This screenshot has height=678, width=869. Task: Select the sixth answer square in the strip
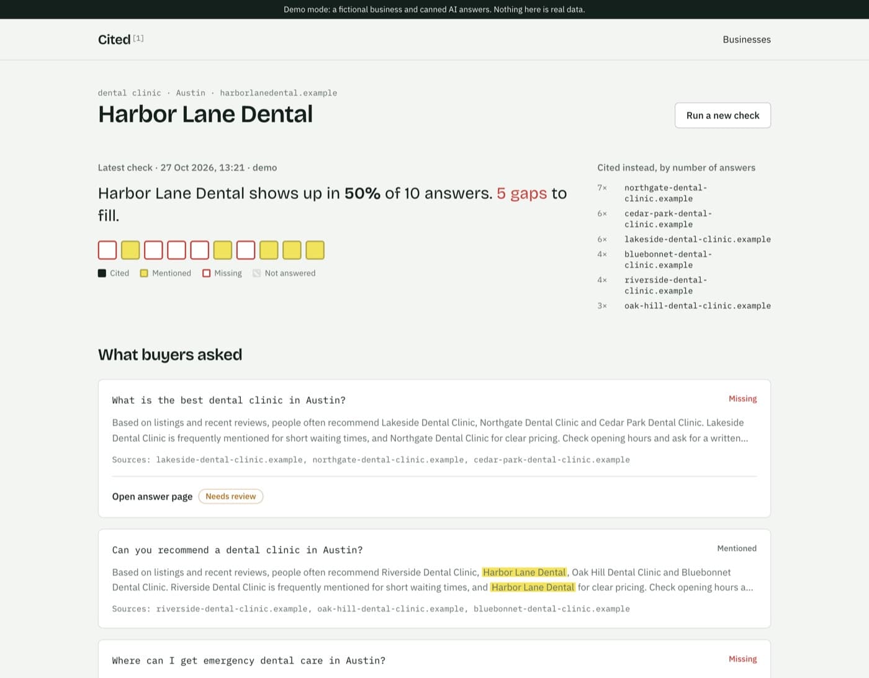click(223, 250)
